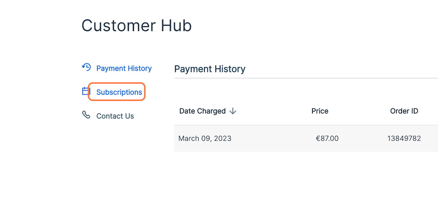
Task: Click the Contact Us phone icon
Action: [86, 115]
